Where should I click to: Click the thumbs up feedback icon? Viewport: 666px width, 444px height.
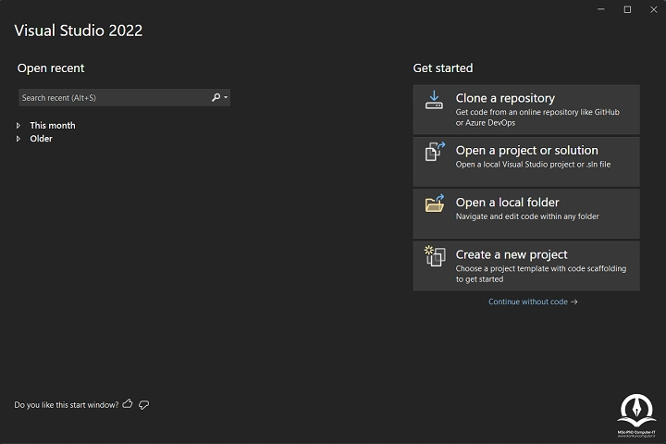point(128,404)
